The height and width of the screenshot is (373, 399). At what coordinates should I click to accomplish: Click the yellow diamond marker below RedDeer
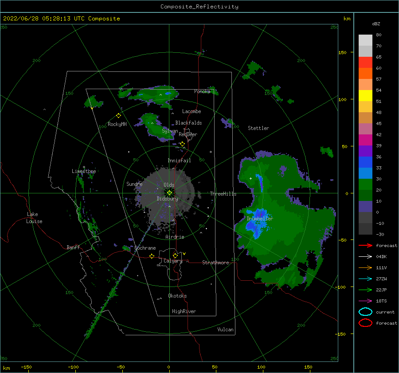[x=182, y=144]
